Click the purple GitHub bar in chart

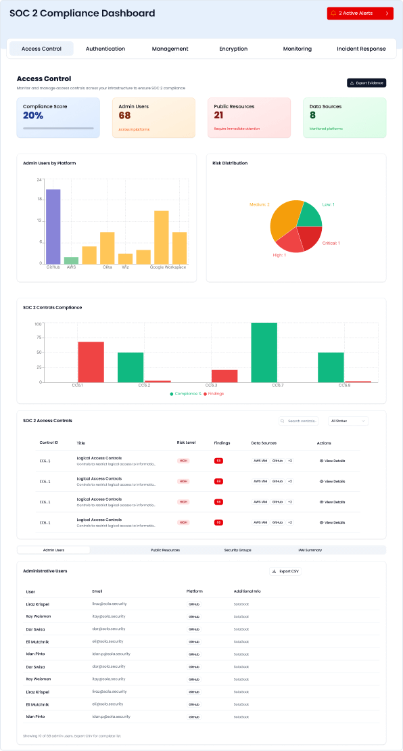pyautogui.click(x=53, y=227)
